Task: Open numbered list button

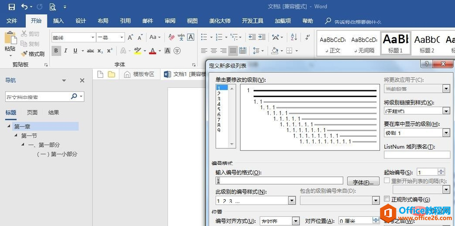Action: 219,37
